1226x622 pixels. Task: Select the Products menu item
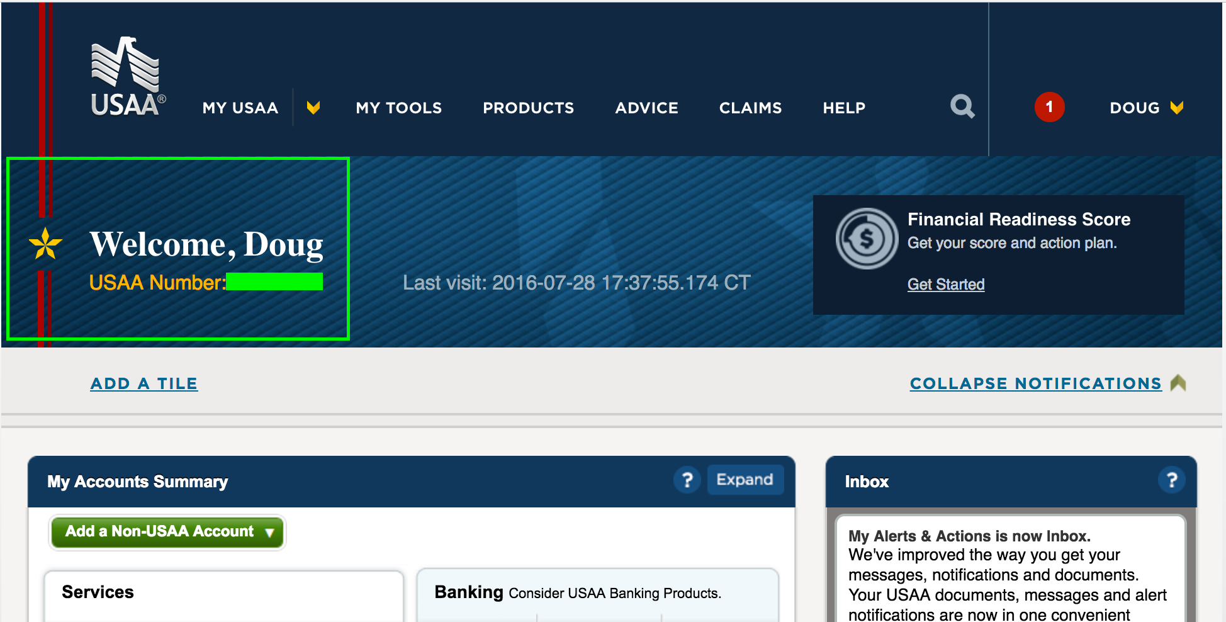click(529, 108)
